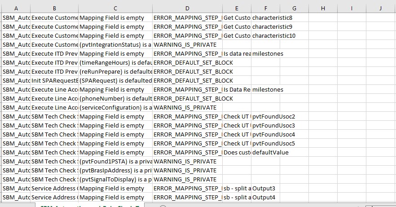
Task: Click column D header
Action: click(x=187, y=8)
